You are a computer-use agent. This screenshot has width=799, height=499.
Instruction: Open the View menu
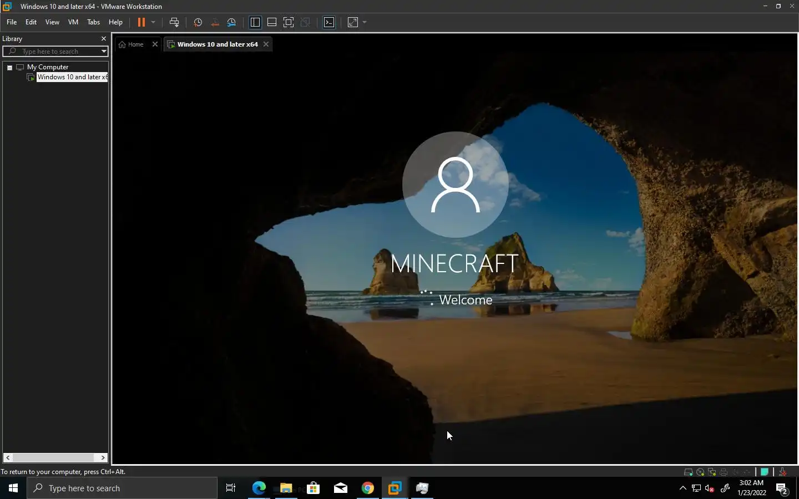[52, 22]
